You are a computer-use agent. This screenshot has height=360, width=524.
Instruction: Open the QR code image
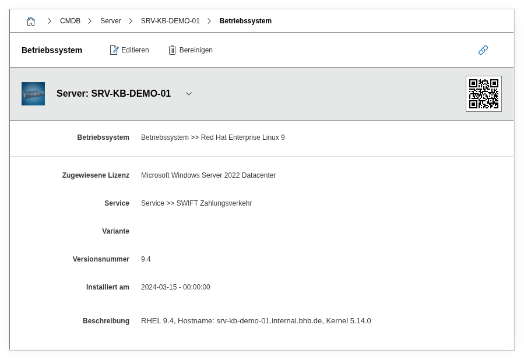483,94
